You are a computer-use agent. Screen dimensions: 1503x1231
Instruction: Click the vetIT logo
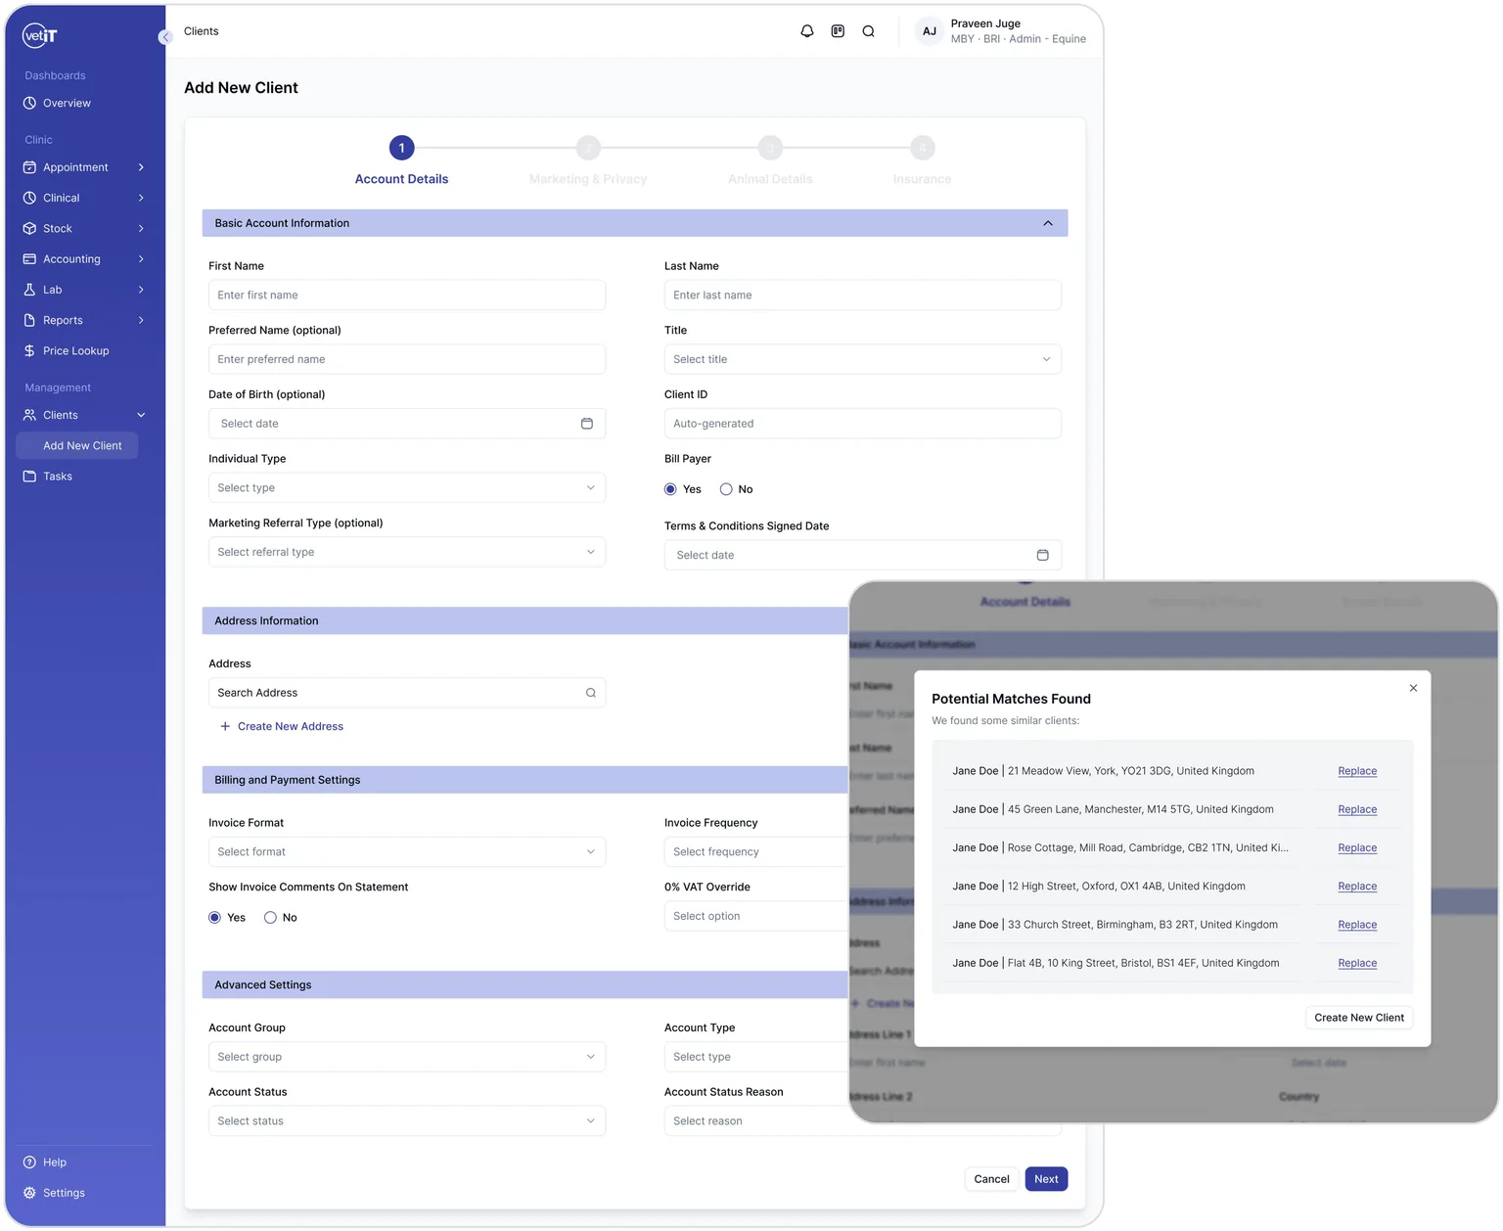tap(40, 35)
